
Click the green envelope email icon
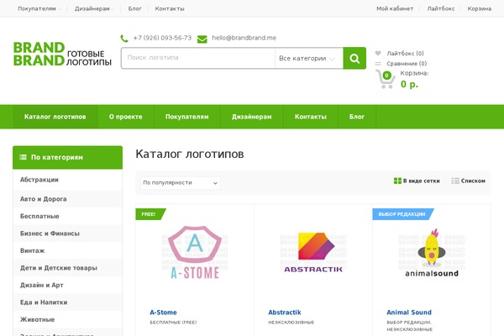[x=202, y=39]
